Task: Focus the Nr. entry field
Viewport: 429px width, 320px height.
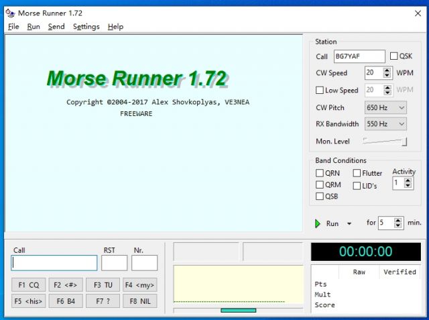Action: [x=145, y=263]
